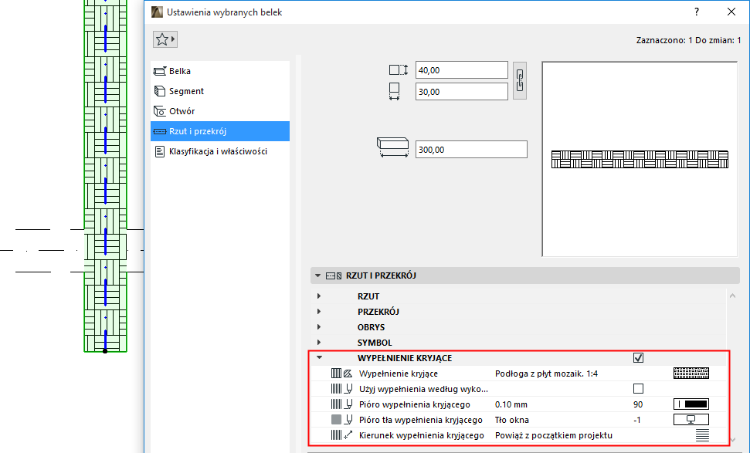
Task: Click the beam length field 300,00
Action: [471, 150]
